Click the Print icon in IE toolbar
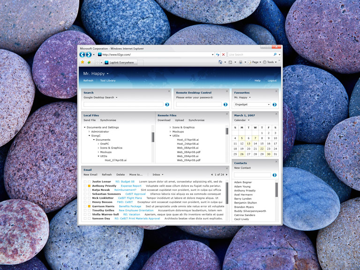Screen dimensions: 360x270 240,62
